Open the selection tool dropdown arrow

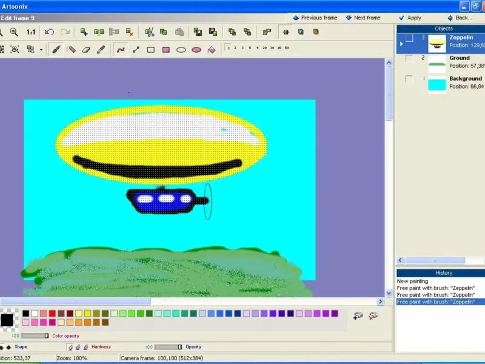[x=41, y=50]
